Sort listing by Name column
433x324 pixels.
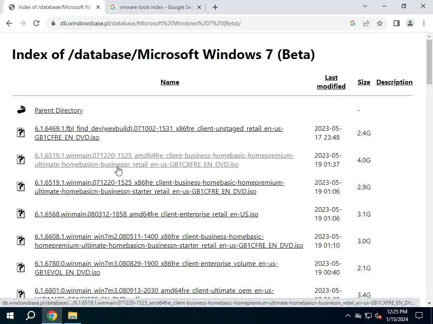point(170,82)
